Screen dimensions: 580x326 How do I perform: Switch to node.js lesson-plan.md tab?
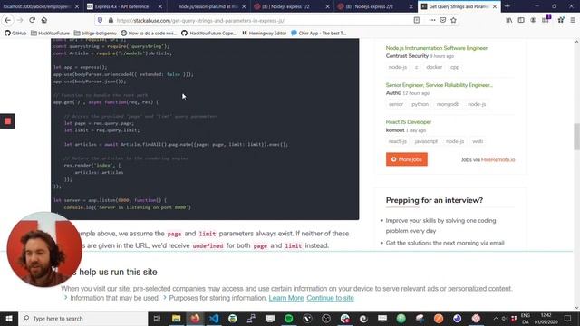208,6
